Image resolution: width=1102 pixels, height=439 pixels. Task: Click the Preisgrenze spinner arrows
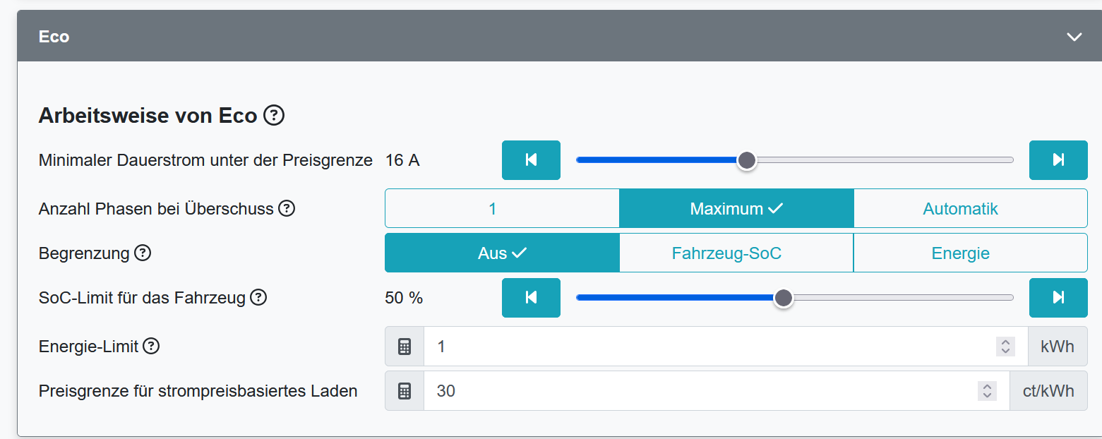pos(987,391)
